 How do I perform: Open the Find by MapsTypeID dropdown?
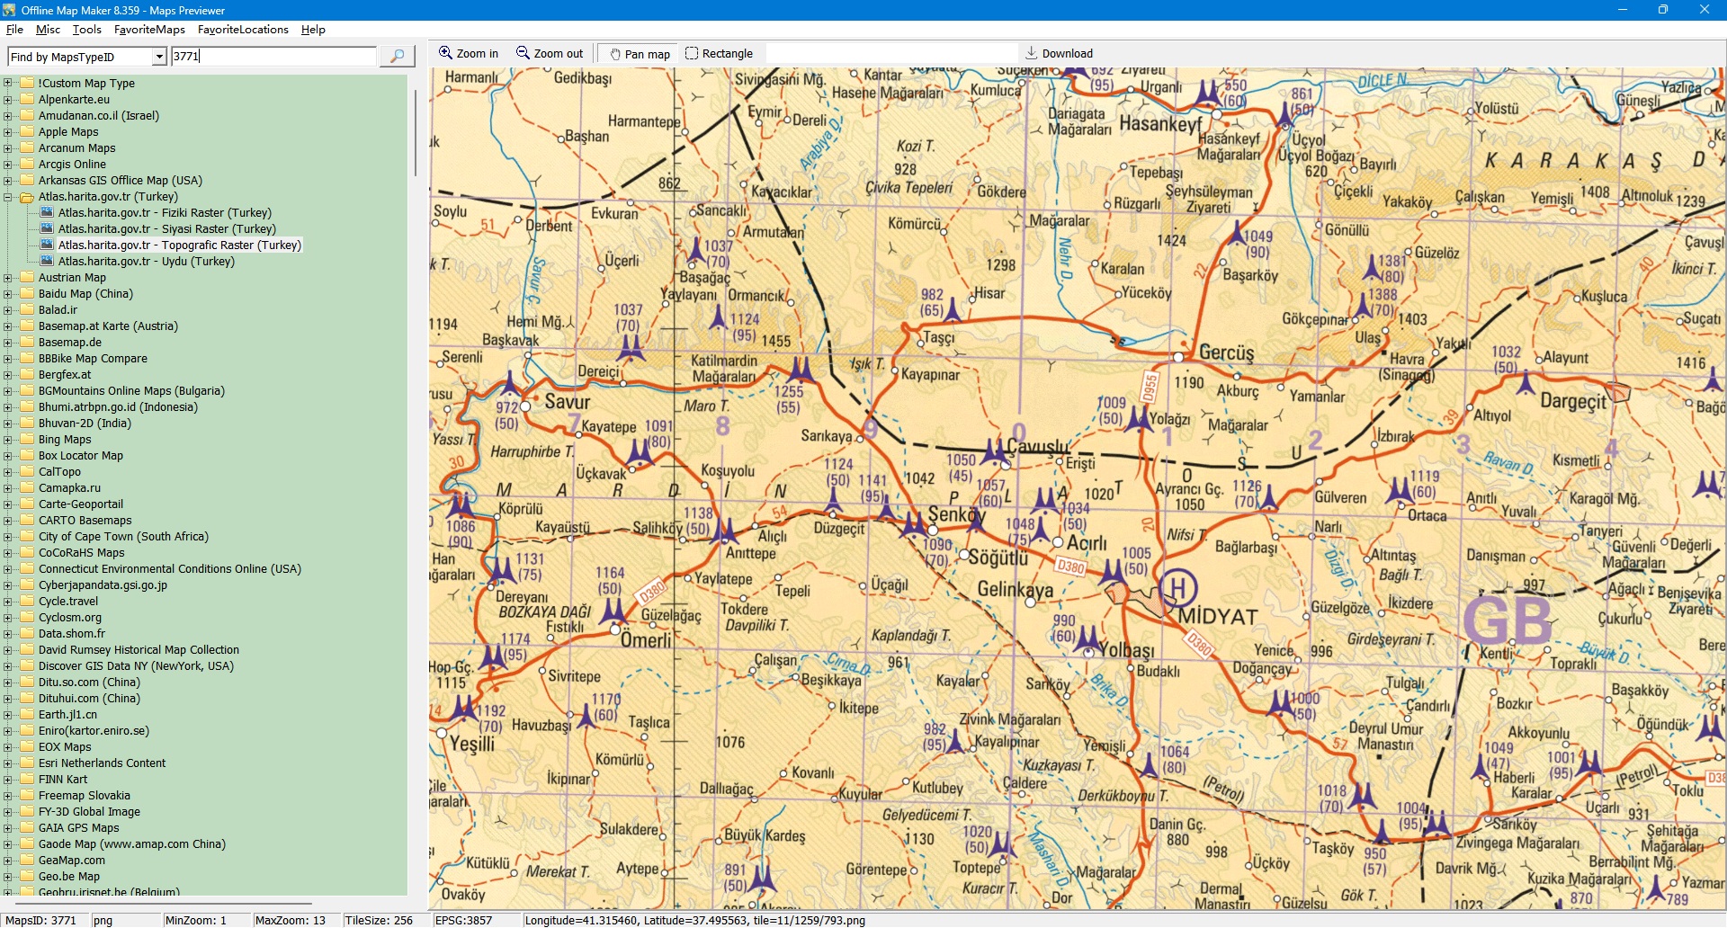pos(159,57)
